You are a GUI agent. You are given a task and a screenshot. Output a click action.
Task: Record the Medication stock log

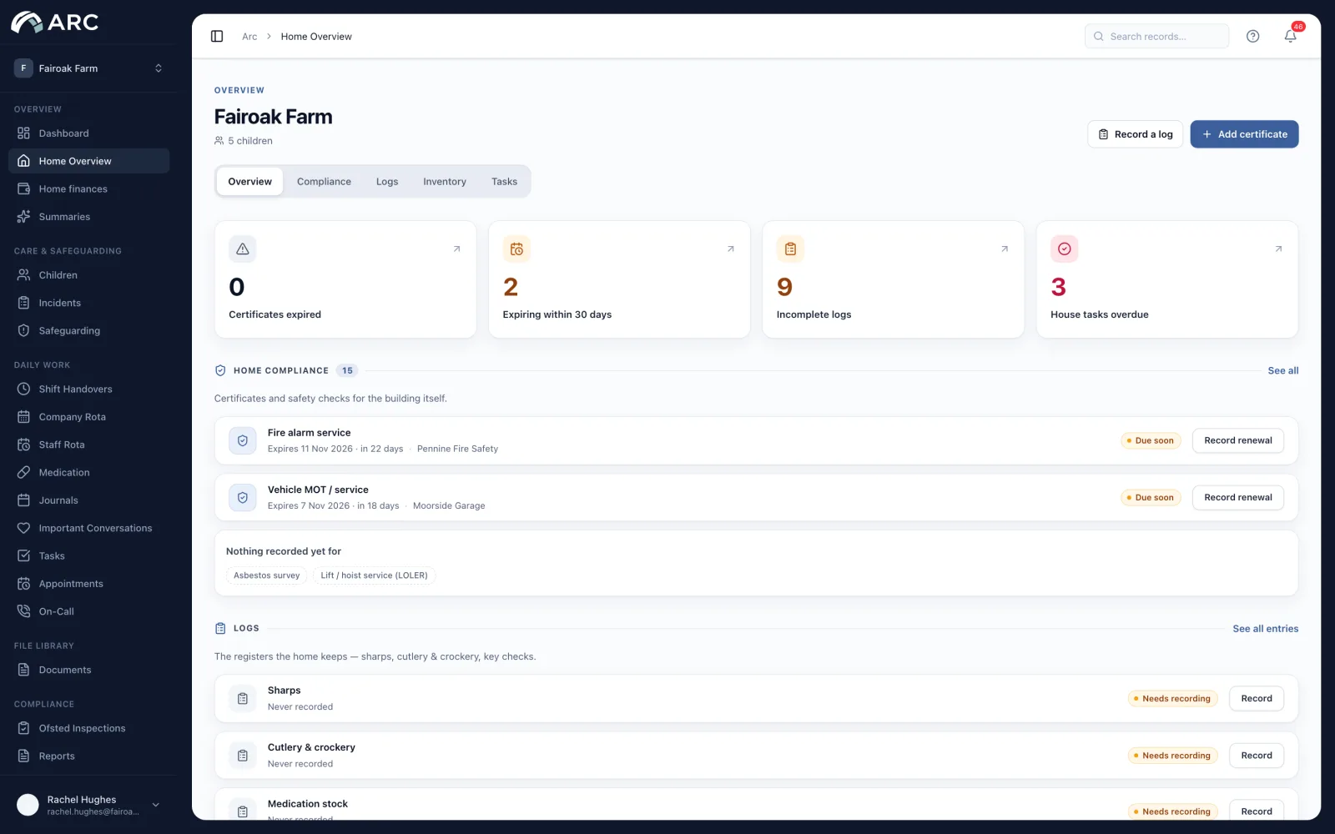click(x=1257, y=811)
